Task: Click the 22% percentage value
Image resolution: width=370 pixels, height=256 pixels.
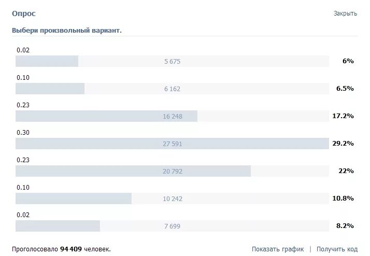Action: tap(346, 171)
